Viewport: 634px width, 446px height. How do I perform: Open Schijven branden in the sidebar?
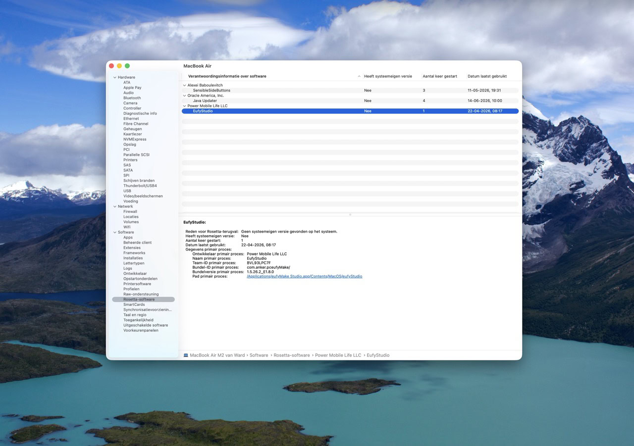point(139,181)
